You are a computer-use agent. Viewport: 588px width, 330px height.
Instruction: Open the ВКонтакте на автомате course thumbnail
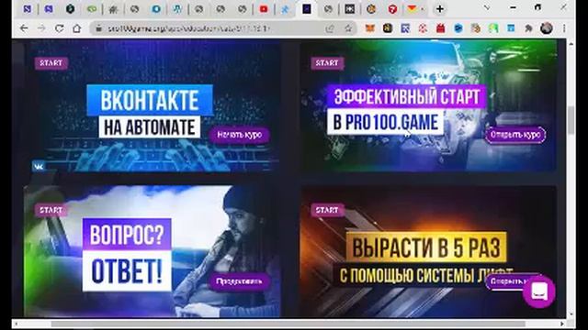(x=152, y=105)
